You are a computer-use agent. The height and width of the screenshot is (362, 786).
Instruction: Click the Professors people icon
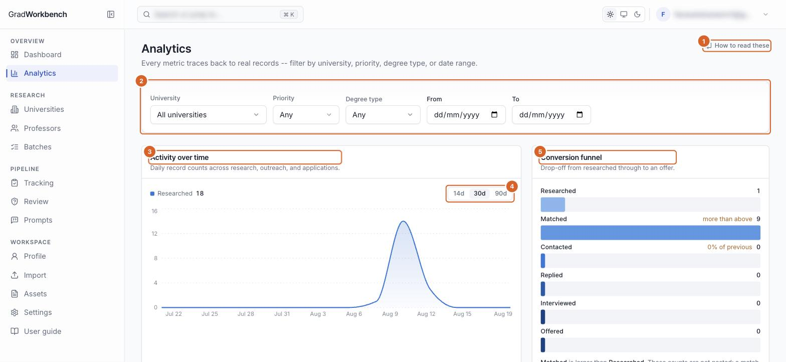point(15,128)
